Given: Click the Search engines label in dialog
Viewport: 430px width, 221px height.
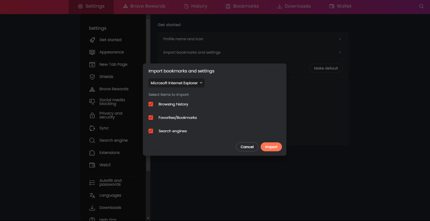Looking at the screenshot, I should [x=173, y=131].
